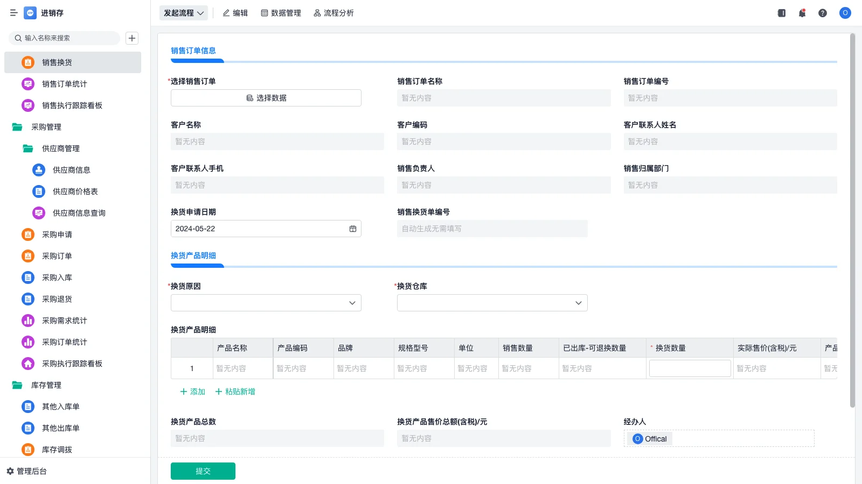Image resolution: width=862 pixels, height=484 pixels.
Task: Click the 采购申请 icon
Action: (27, 234)
